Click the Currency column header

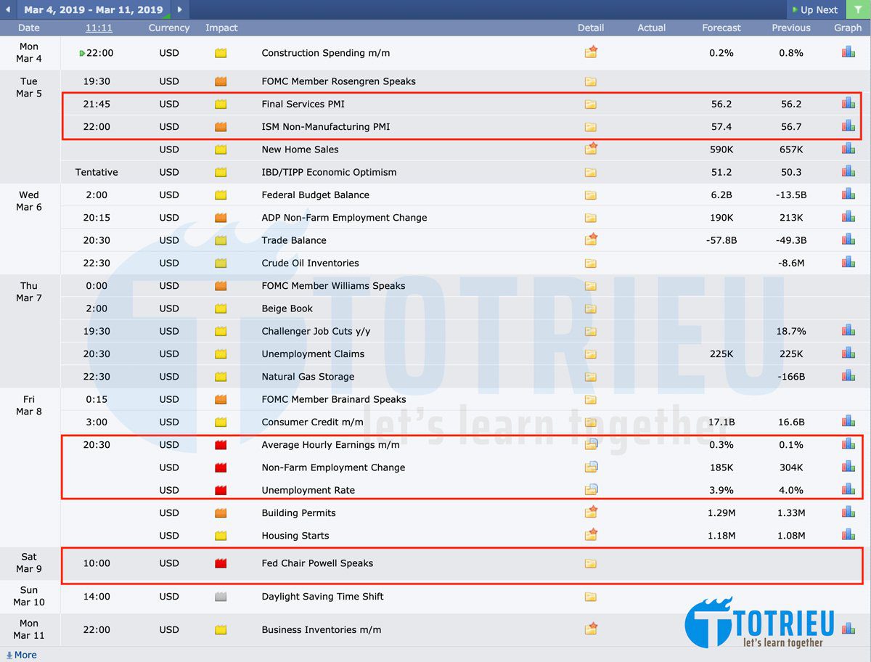(169, 28)
